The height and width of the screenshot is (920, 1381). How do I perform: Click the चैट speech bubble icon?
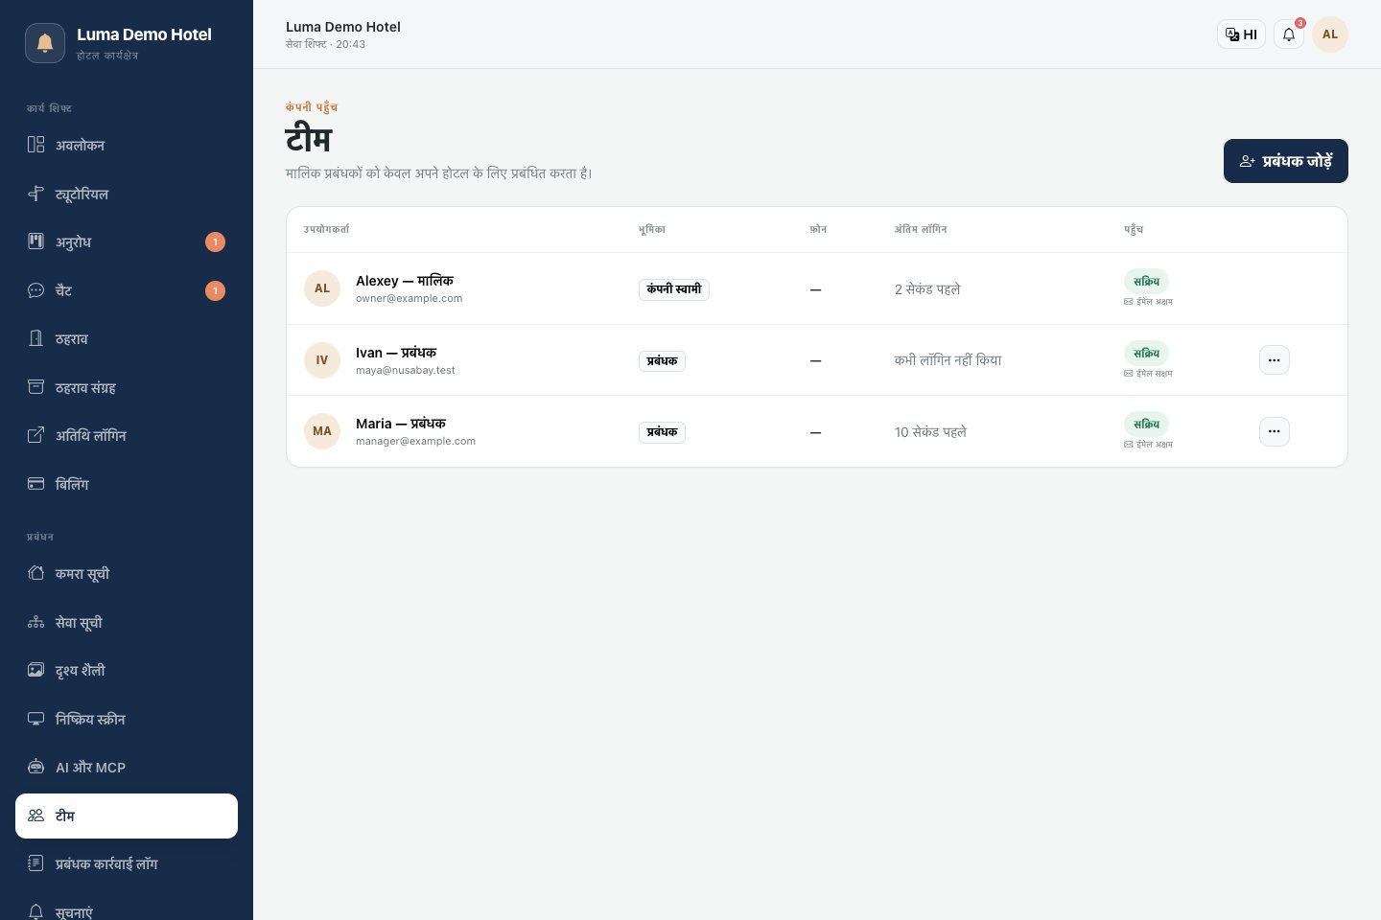coord(35,290)
